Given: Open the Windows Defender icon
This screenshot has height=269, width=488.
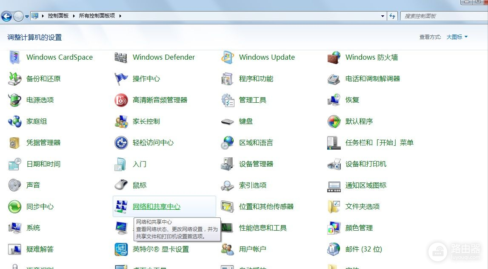Looking at the screenshot, I should (121, 58).
